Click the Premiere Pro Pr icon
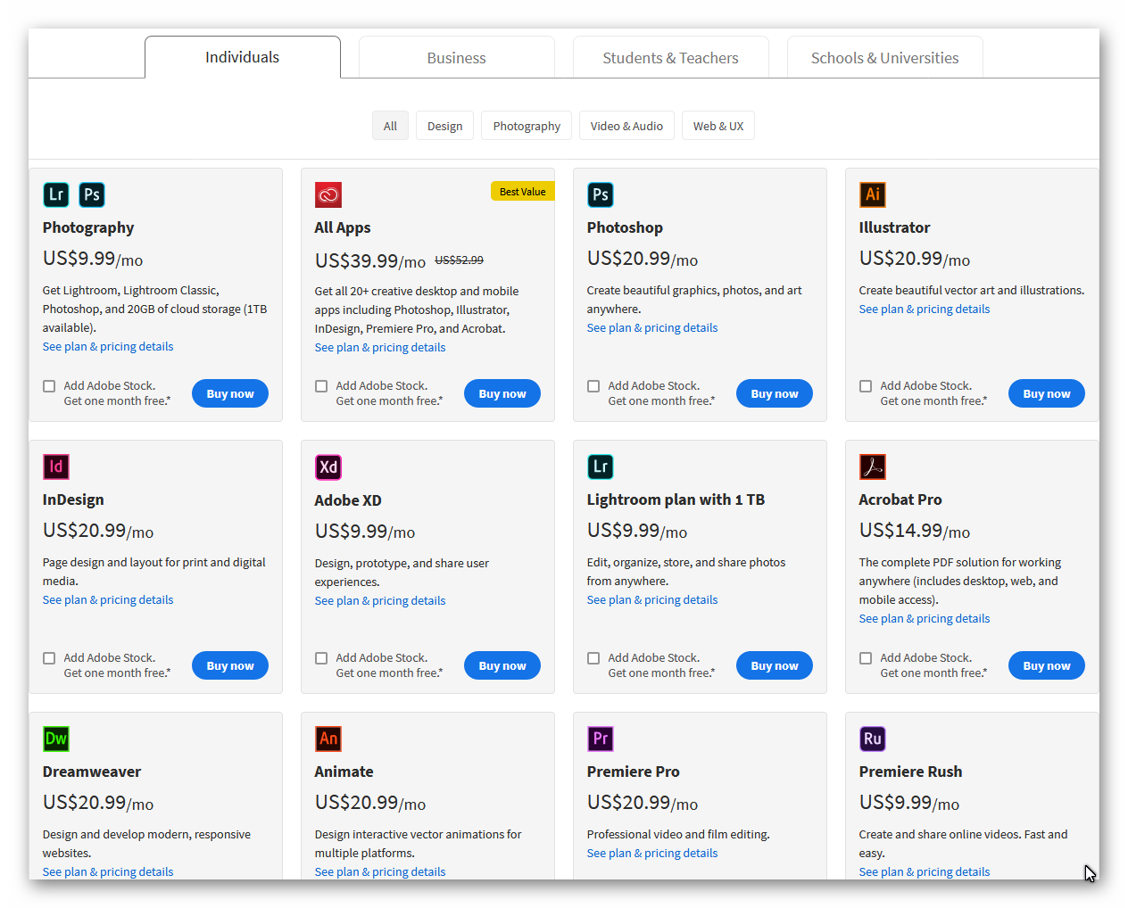Viewport: 1128px width, 908px height. 600,739
